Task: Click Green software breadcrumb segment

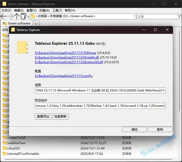Action: point(82,16)
